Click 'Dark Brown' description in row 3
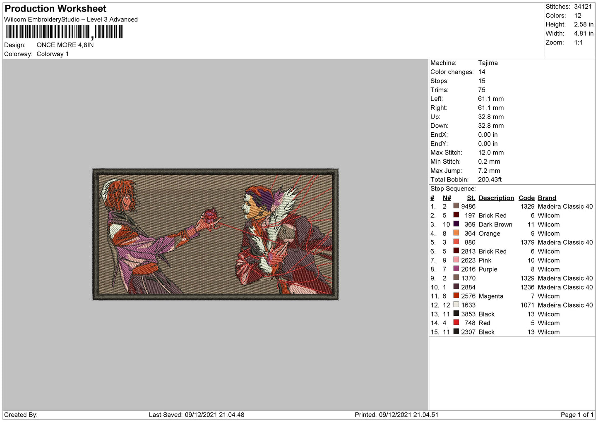The height and width of the screenshot is (422, 598). tap(495, 224)
